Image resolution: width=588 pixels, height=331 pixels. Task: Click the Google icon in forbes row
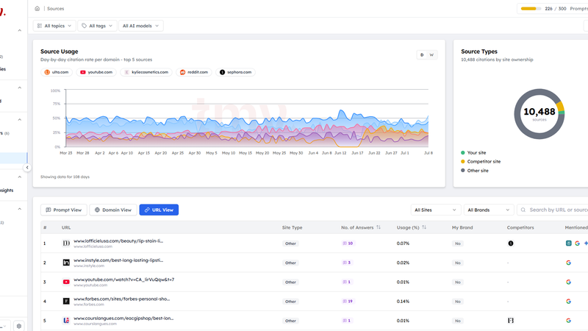(x=568, y=302)
